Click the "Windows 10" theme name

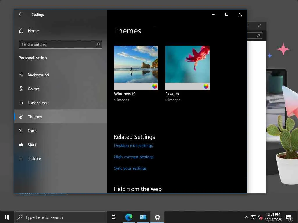(125, 94)
